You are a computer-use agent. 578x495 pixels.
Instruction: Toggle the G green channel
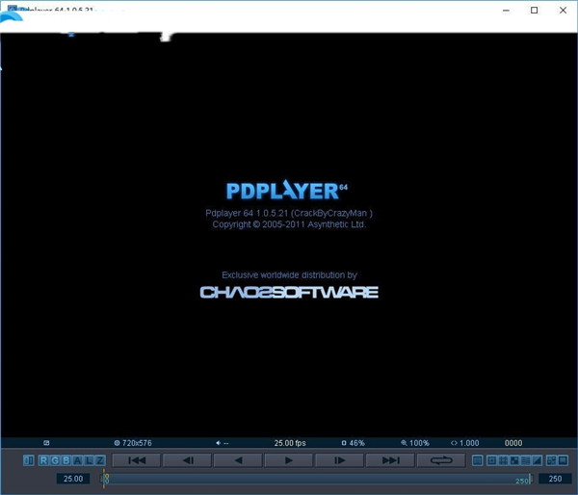pos(55,460)
